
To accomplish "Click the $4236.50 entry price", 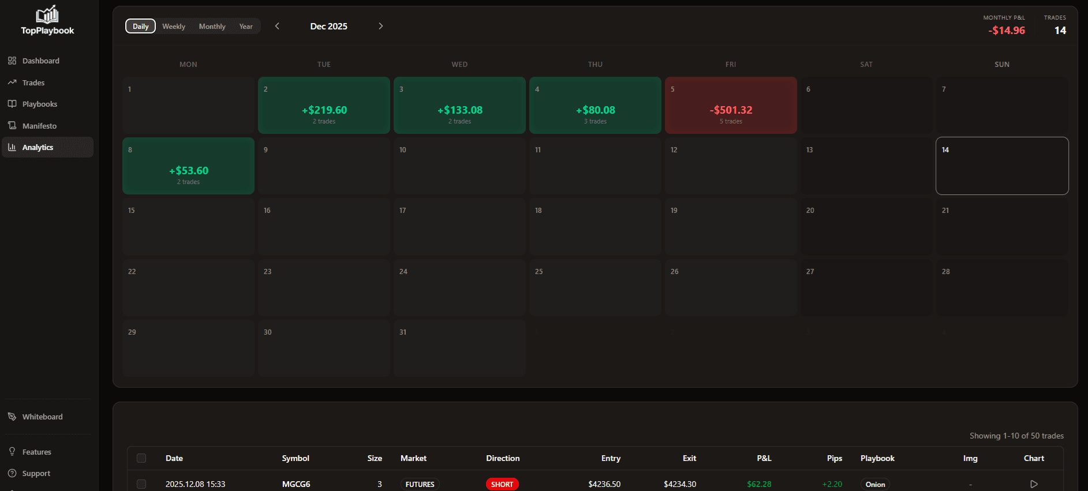I will click(x=604, y=484).
